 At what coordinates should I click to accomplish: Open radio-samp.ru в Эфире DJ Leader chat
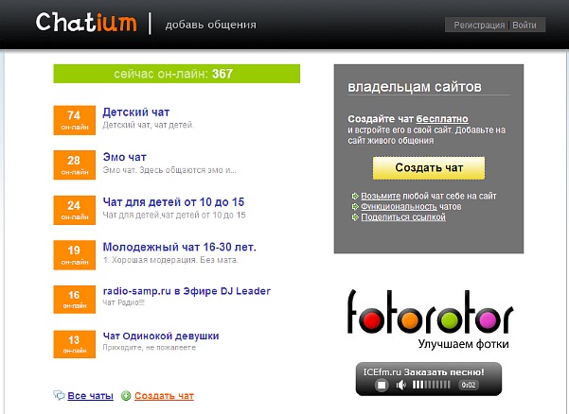point(187,291)
